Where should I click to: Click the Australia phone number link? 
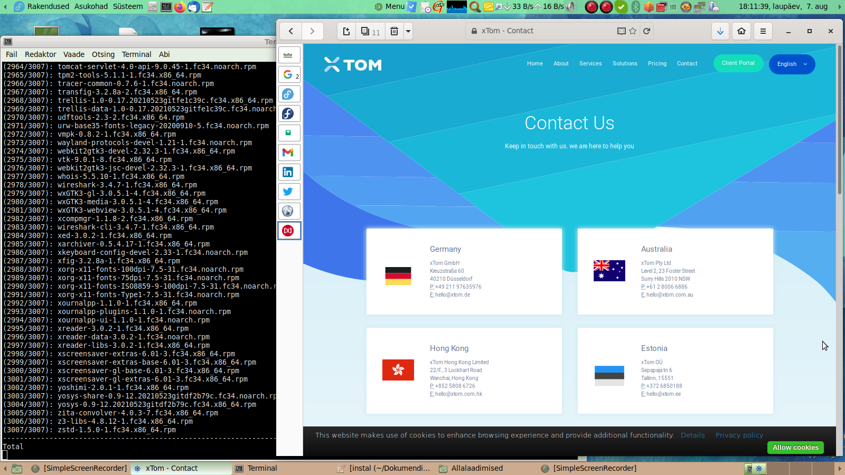click(x=667, y=287)
